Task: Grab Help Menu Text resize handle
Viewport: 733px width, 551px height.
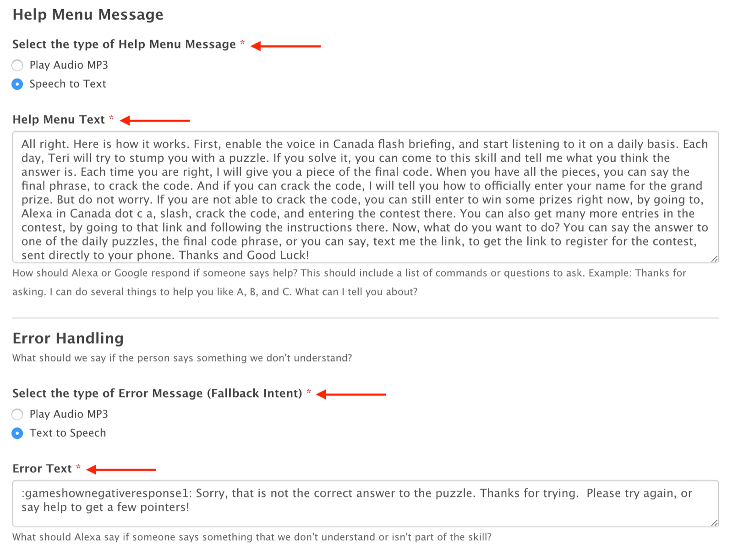Action: point(714,259)
